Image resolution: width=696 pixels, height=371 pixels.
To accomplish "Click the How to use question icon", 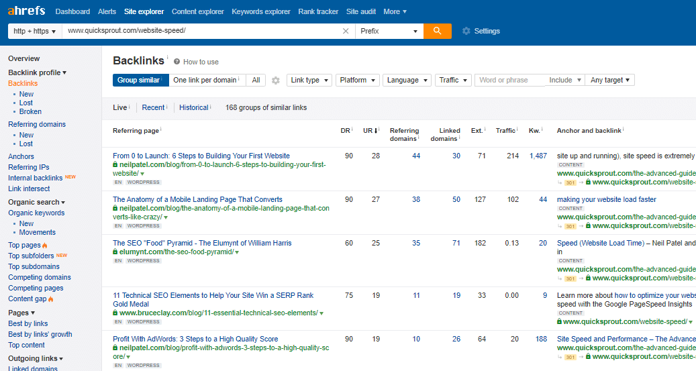I will 177,62.
